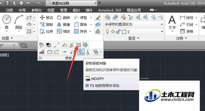Select the Edit Spline tool
Screen dimensions: 205x111
(x=72, y=45)
